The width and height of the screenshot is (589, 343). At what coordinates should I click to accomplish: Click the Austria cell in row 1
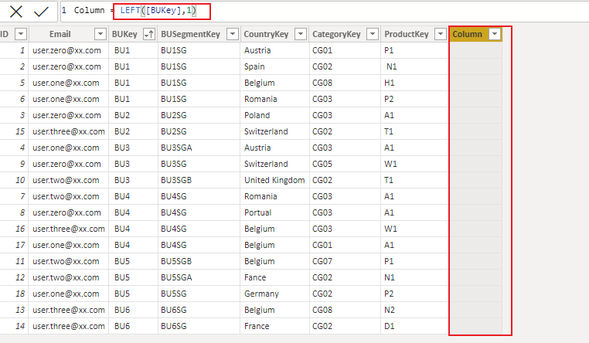[274, 50]
